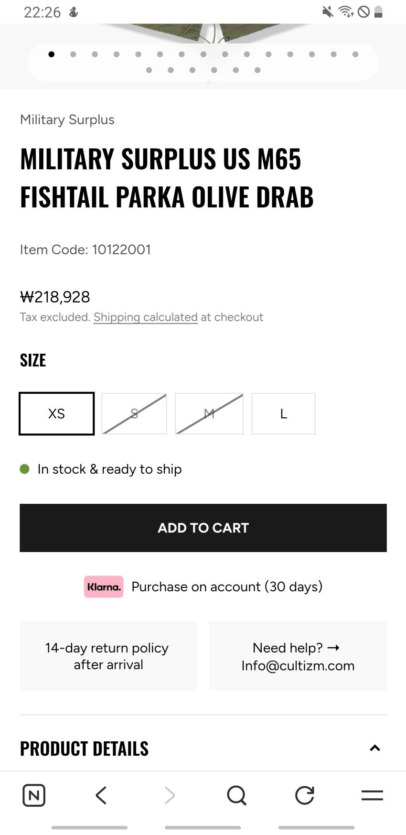The image size is (406, 835).
Task: Open the Military Surplus brand link
Action: (67, 119)
